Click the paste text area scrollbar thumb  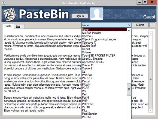[151, 79]
